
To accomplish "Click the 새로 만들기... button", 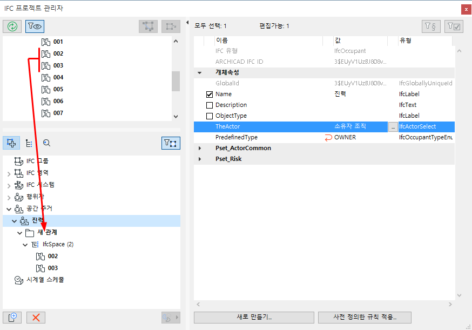I will pyautogui.click(x=254, y=318).
